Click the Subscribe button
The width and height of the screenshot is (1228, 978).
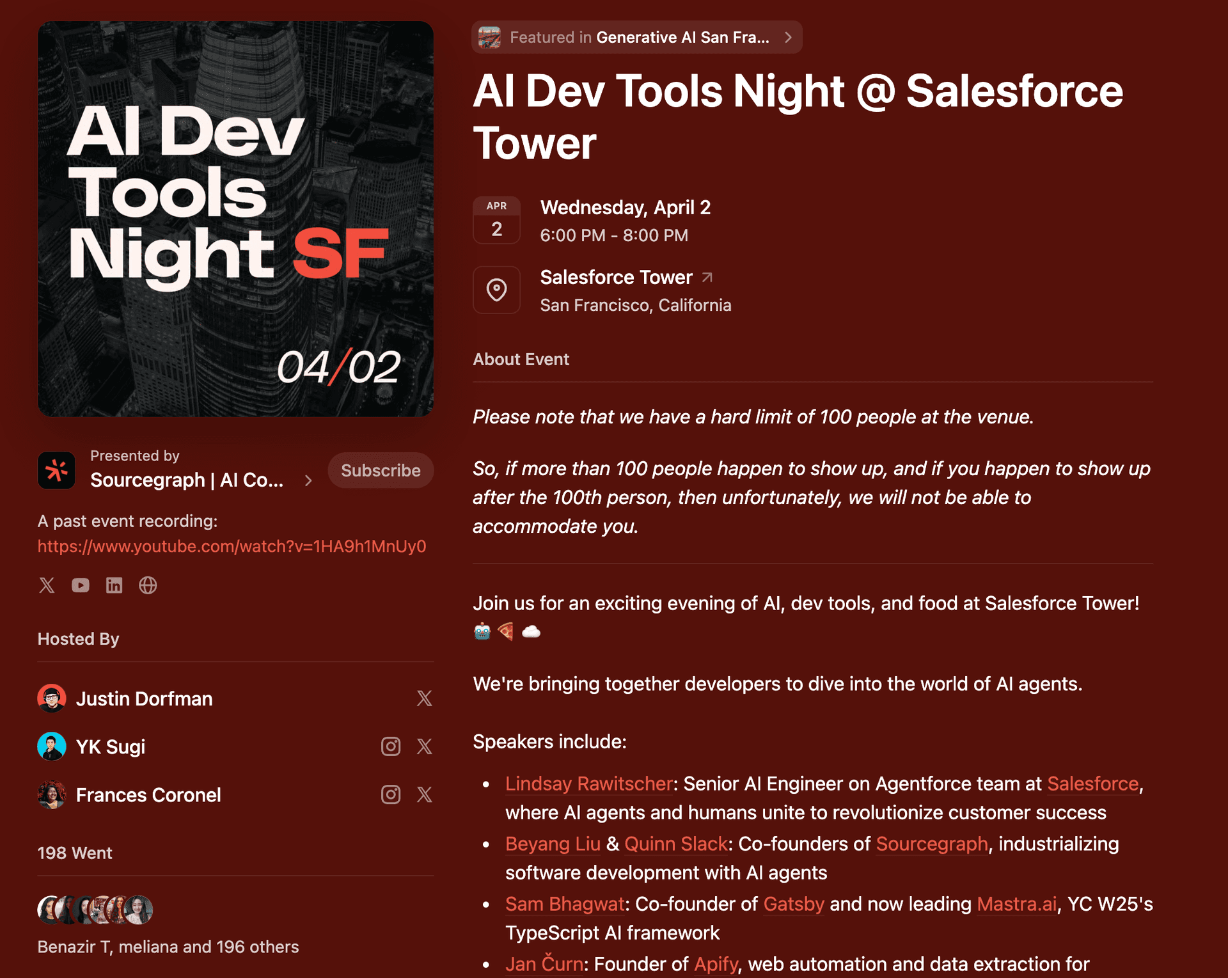(380, 470)
